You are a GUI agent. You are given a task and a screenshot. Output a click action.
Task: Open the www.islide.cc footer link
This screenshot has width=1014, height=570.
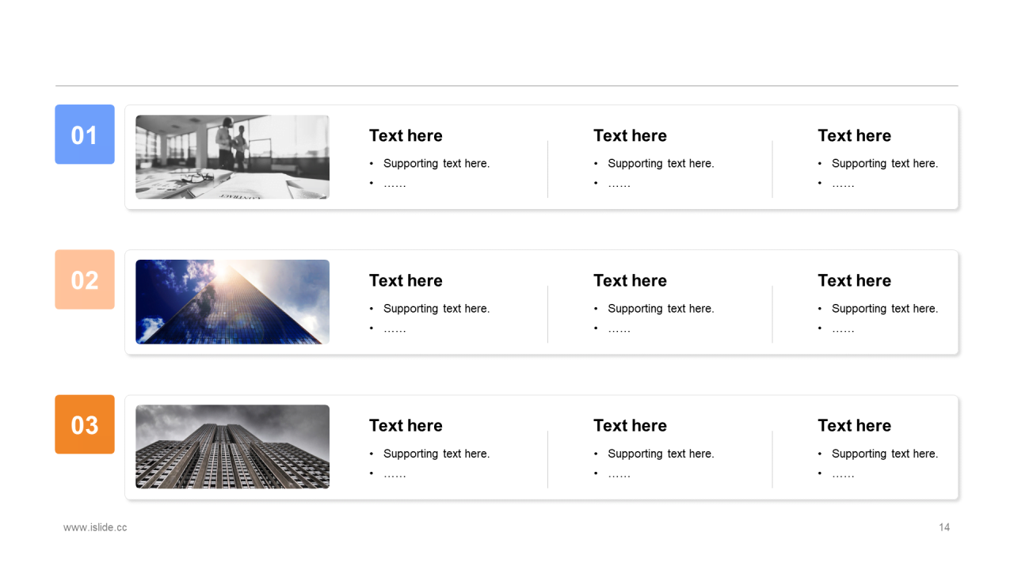pyautogui.click(x=95, y=527)
